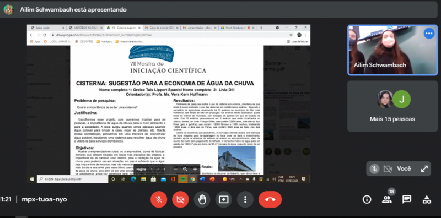Open the Present now screen share button
This screenshot has width=441, height=218.
tap(224, 199)
